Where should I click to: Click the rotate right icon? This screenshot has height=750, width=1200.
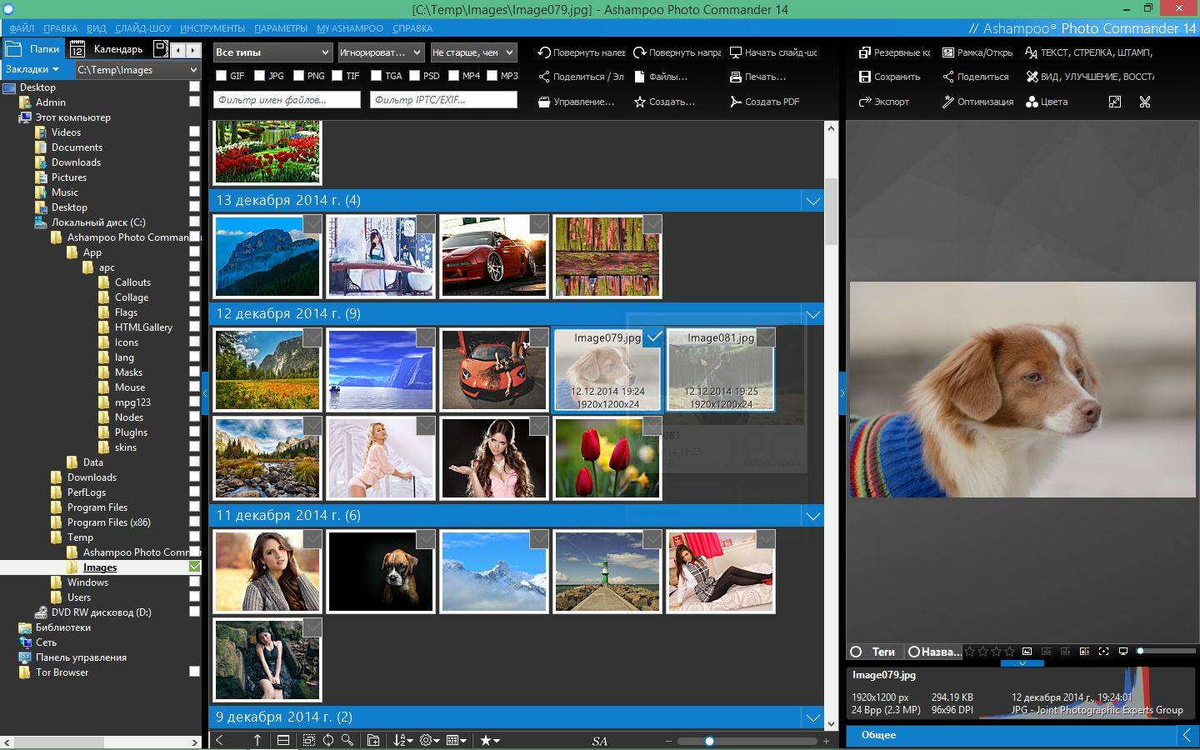pyautogui.click(x=640, y=52)
